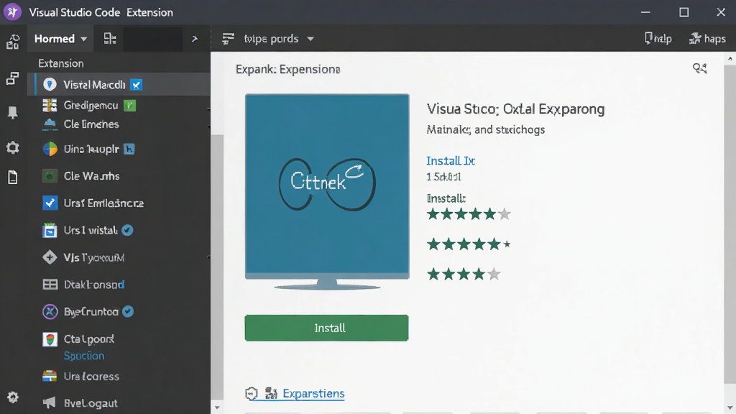The image size is (736, 414).
Task: Toggle verified badge next to Urs I wistal
Action: pyautogui.click(x=127, y=230)
